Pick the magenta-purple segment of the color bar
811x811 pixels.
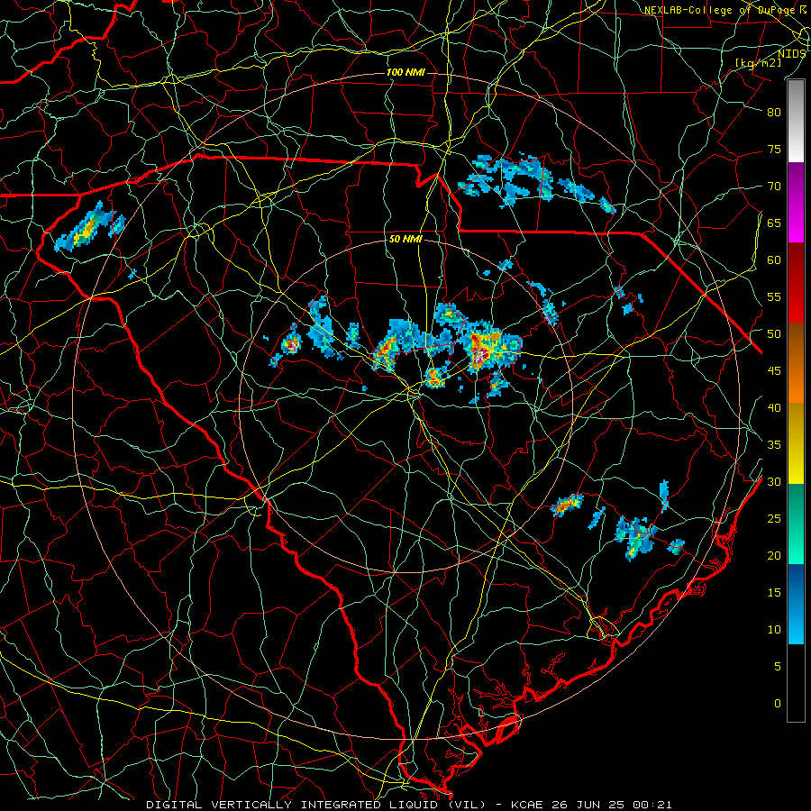coord(796,202)
